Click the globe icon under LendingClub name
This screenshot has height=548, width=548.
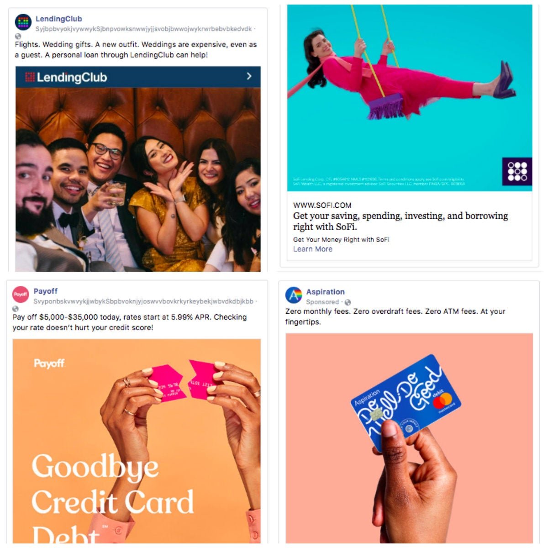pyautogui.click(x=18, y=36)
